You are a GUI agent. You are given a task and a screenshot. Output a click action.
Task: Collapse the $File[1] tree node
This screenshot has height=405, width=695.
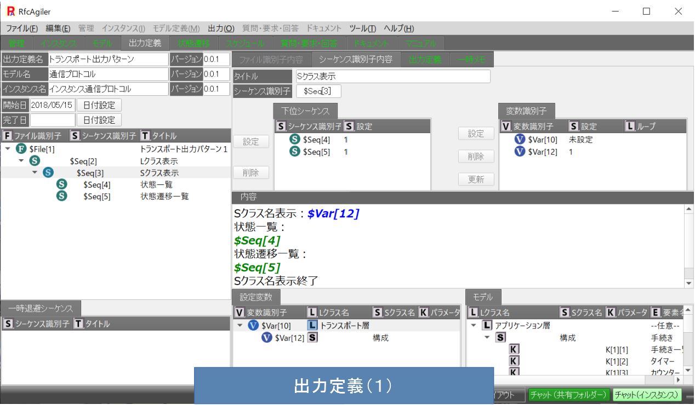(x=8, y=149)
